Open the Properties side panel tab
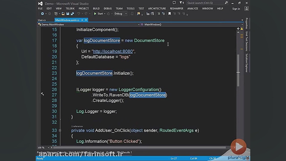 247,23
